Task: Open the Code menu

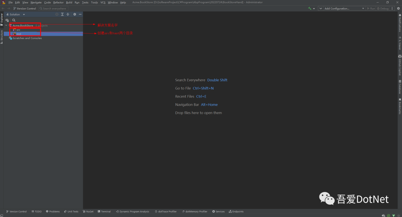Action: pos(47,2)
